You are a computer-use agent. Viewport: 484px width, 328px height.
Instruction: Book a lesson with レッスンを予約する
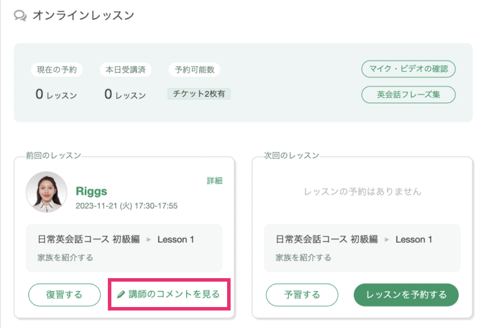pos(406,295)
